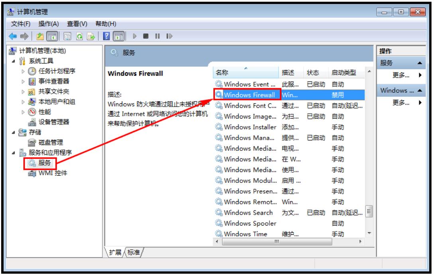The image size is (434, 277).
Task: Click the 共享文件夹 tree icon
Action: coord(31,92)
